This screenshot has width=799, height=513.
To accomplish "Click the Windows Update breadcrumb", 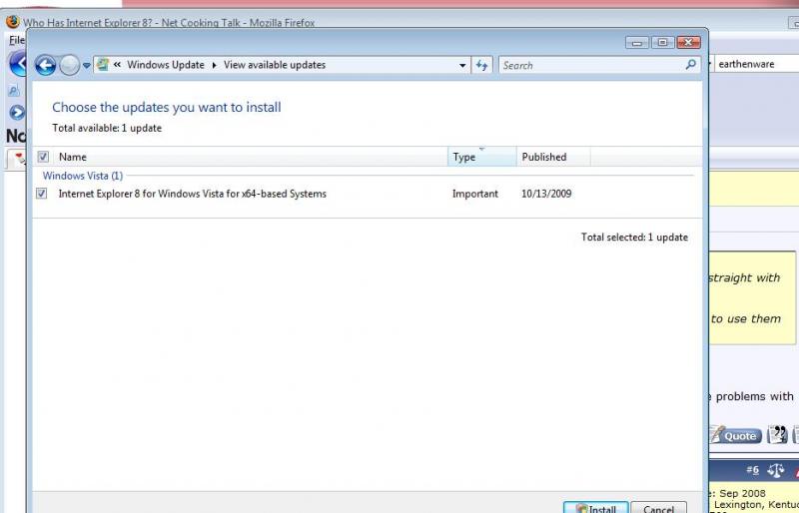I will 165,65.
